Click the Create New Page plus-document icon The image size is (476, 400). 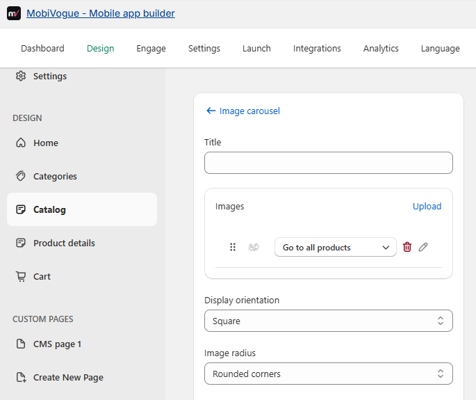point(21,377)
